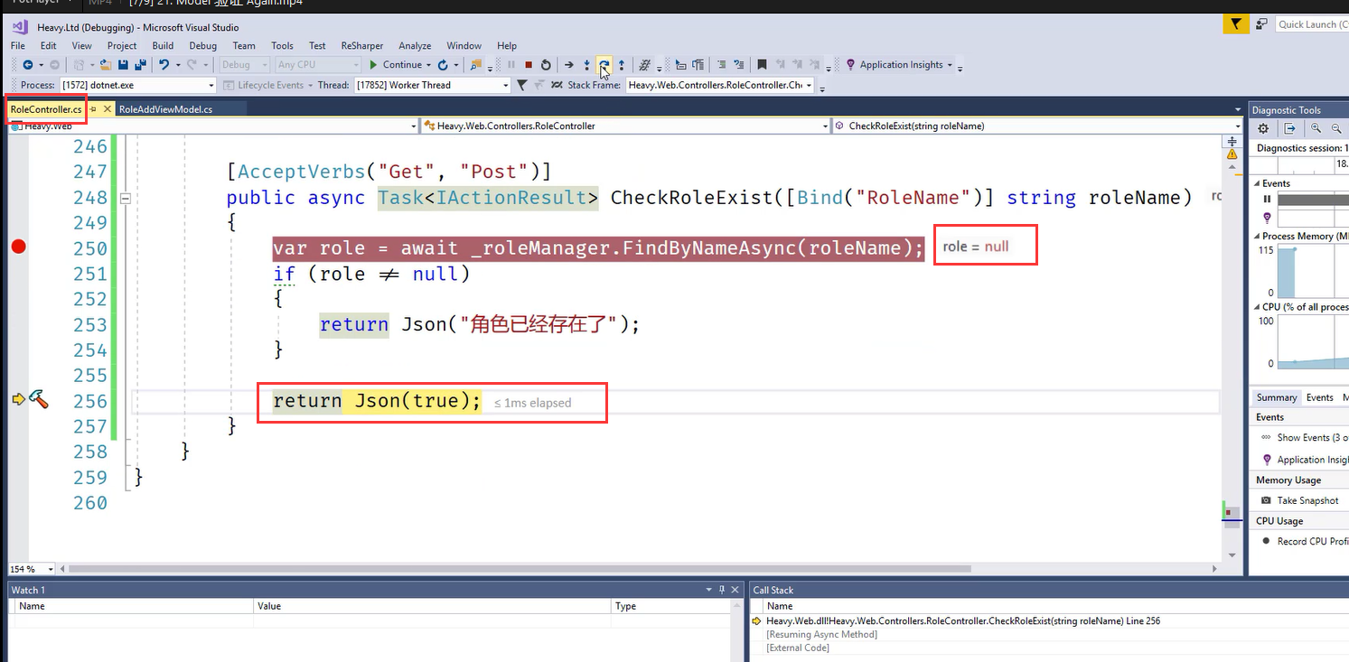
Task: Click Diagnostic Tools zoom out magnifier
Action: (1337, 129)
